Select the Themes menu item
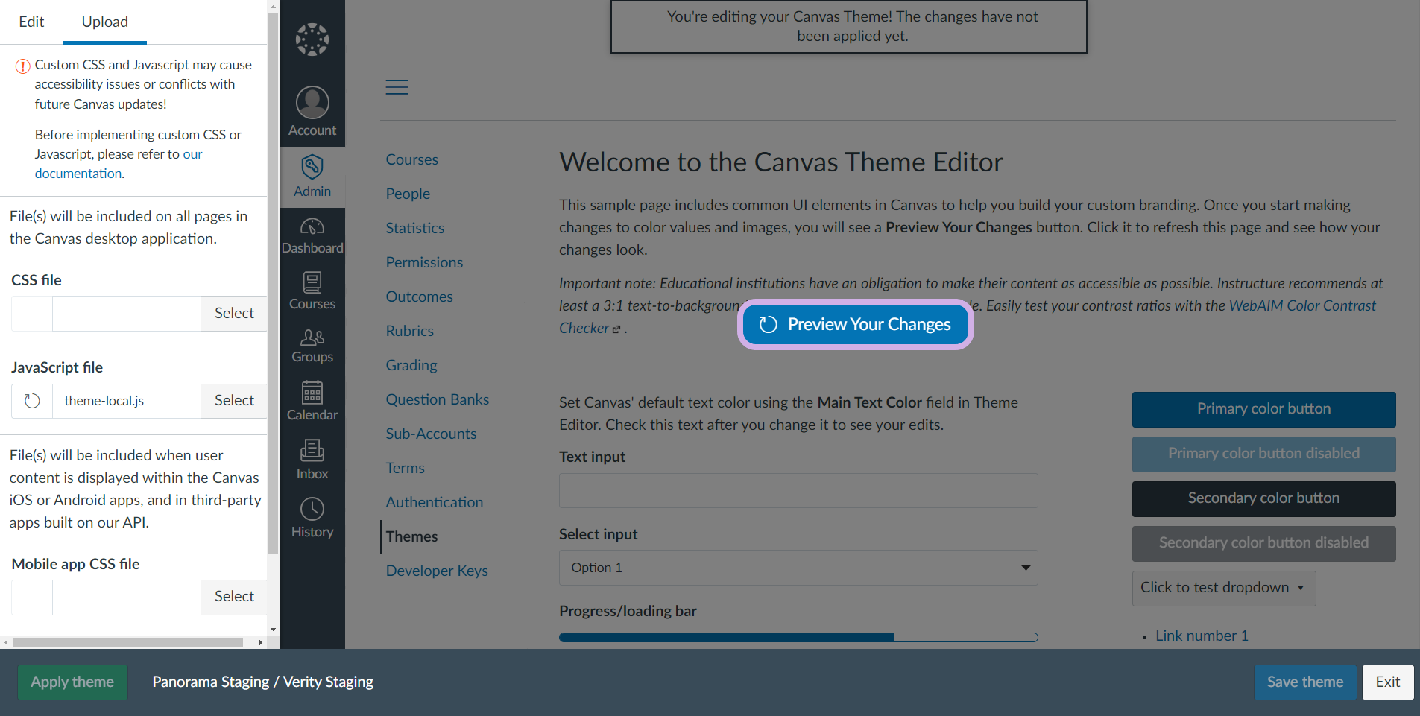Image resolution: width=1420 pixels, height=716 pixels. coord(411,536)
